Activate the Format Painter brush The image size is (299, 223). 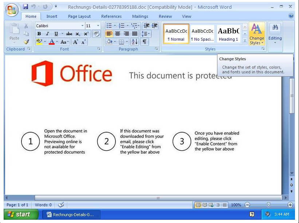click(x=26, y=42)
